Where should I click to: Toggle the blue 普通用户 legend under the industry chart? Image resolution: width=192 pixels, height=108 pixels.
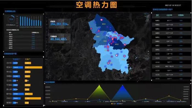point(120,104)
